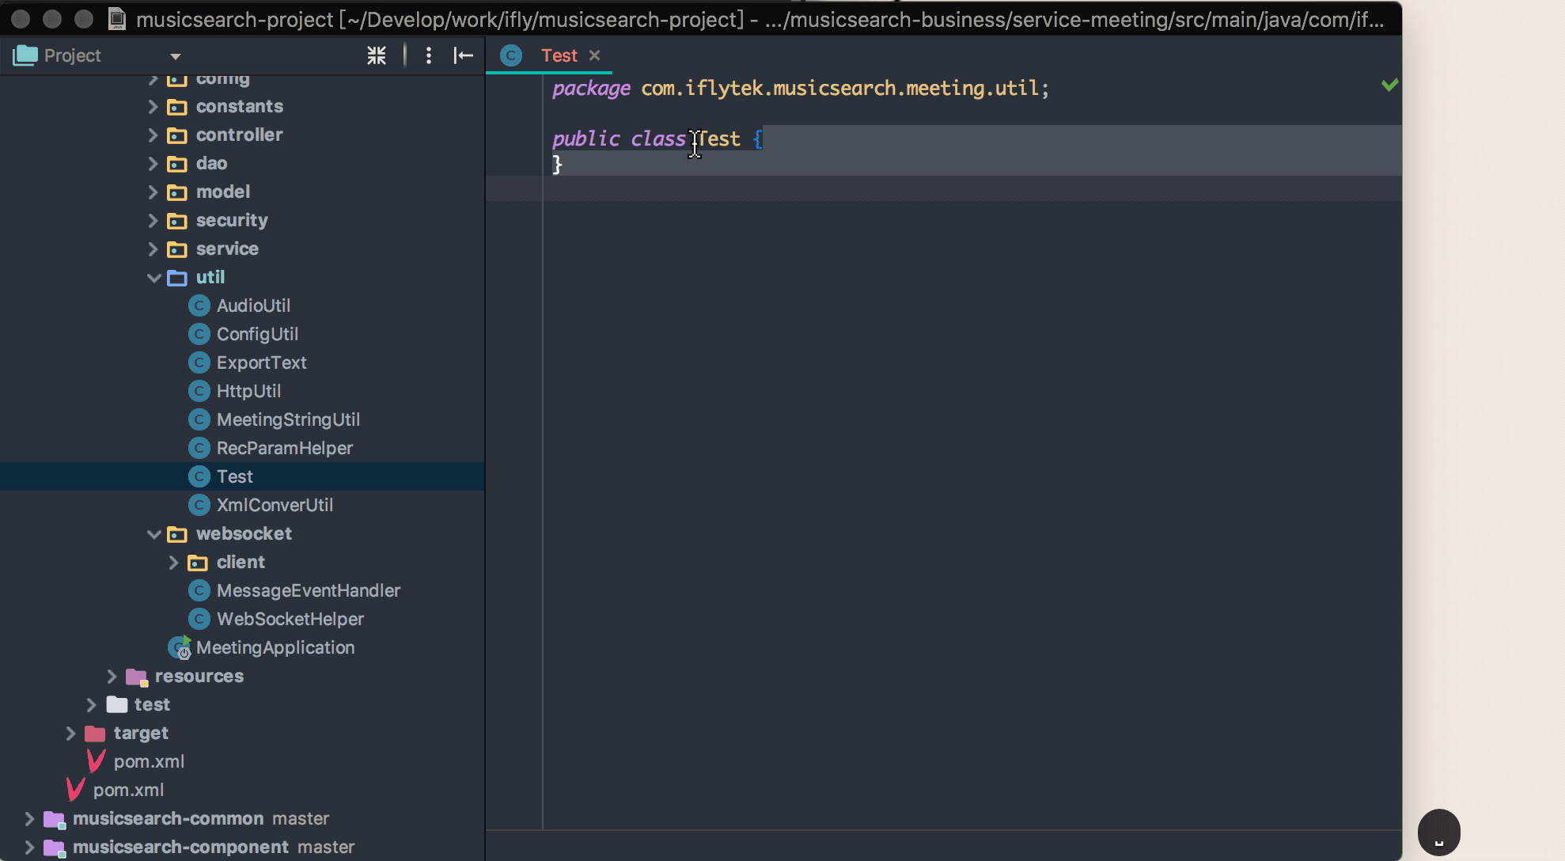1565x861 pixels.
Task: Click the green inspection checkmark icon
Action: (x=1389, y=85)
